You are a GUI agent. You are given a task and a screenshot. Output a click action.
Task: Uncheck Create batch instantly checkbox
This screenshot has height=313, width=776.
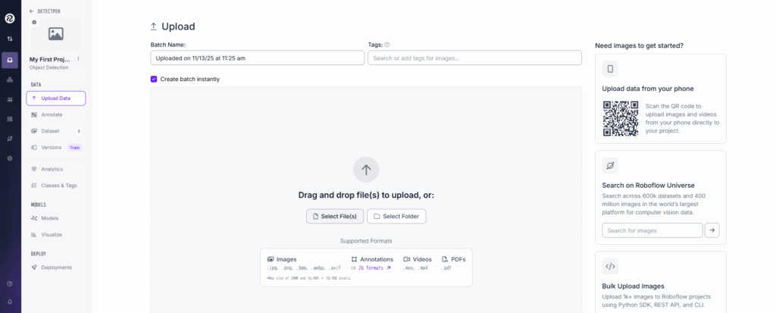coord(154,79)
